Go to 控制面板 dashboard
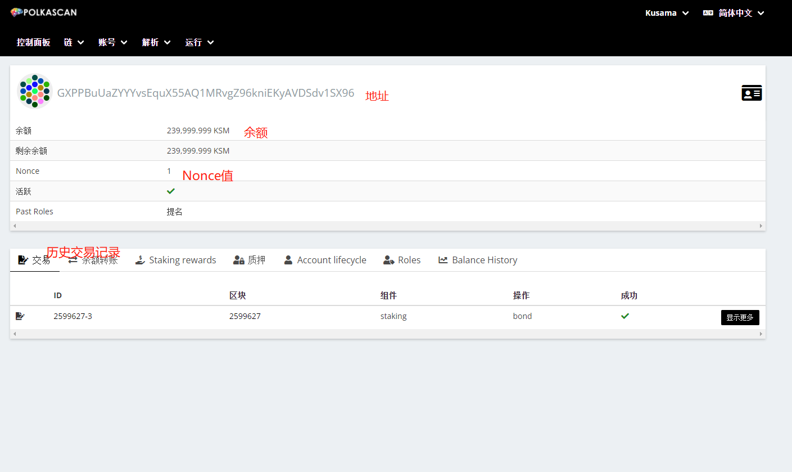 (33, 42)
